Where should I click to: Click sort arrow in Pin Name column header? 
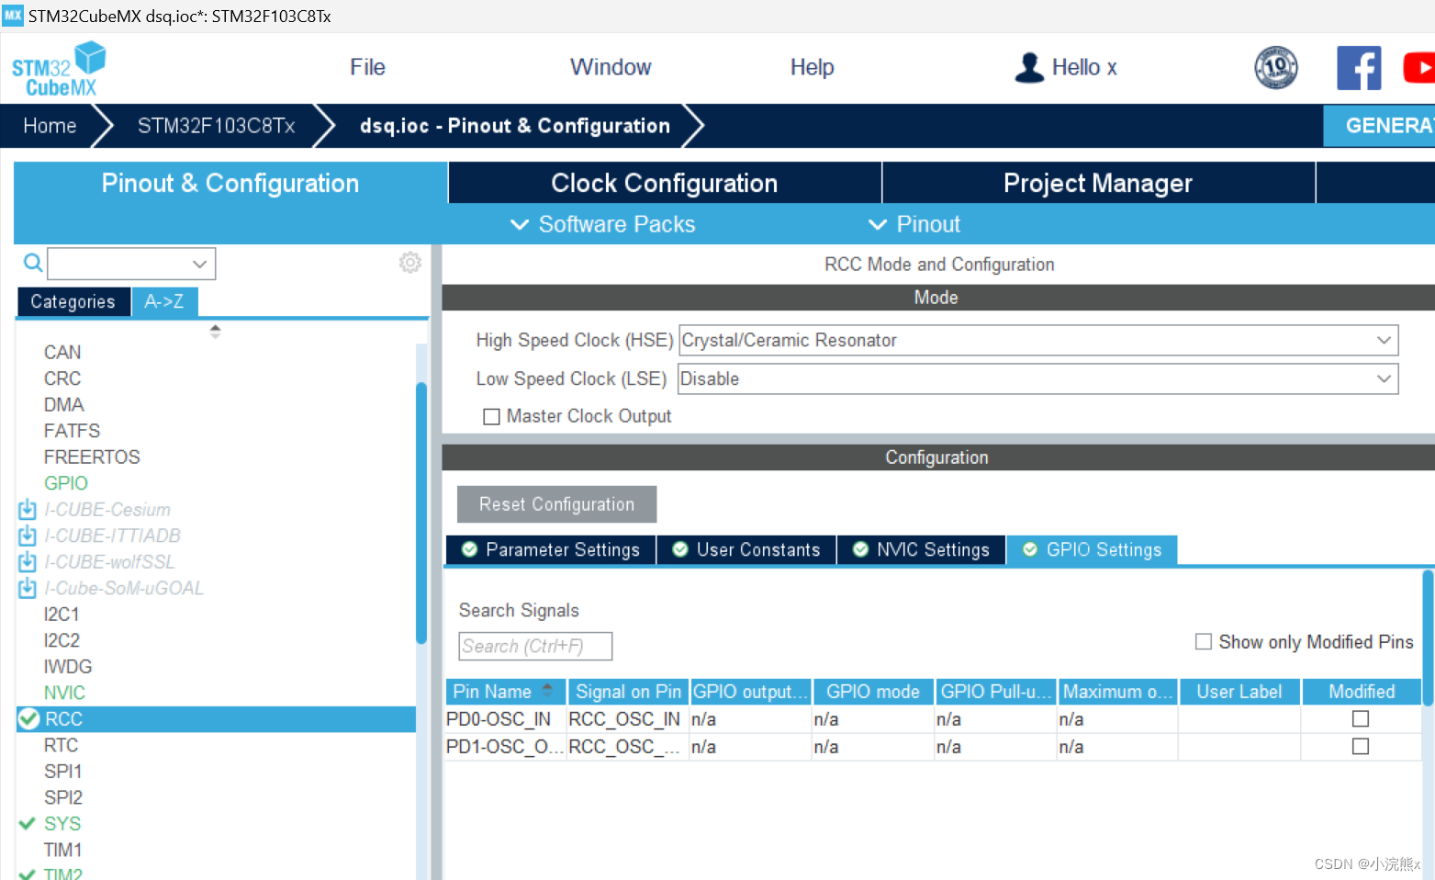548,690
